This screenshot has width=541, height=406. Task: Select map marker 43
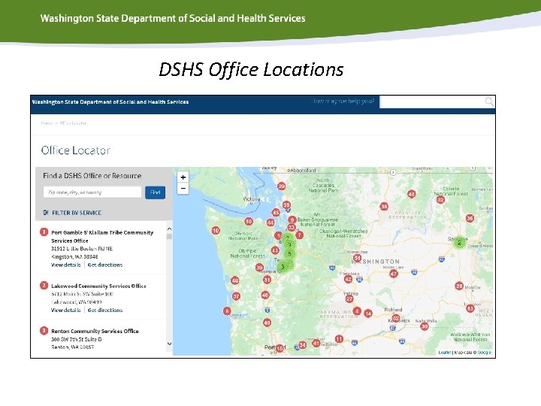pyautogui.click(x=275, y=250)
